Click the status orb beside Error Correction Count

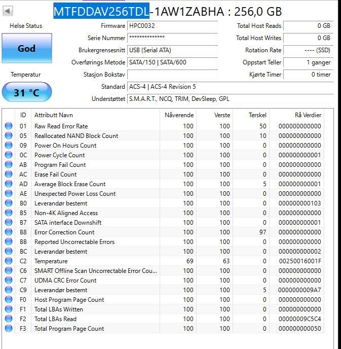(x=9, y=232)
